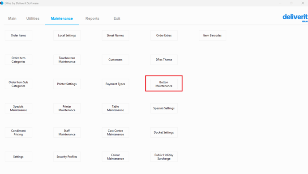Image resolution: width=308 pixels, height=174 pixels.
Task: Minimize the DPos window
Action: (280, 3)
